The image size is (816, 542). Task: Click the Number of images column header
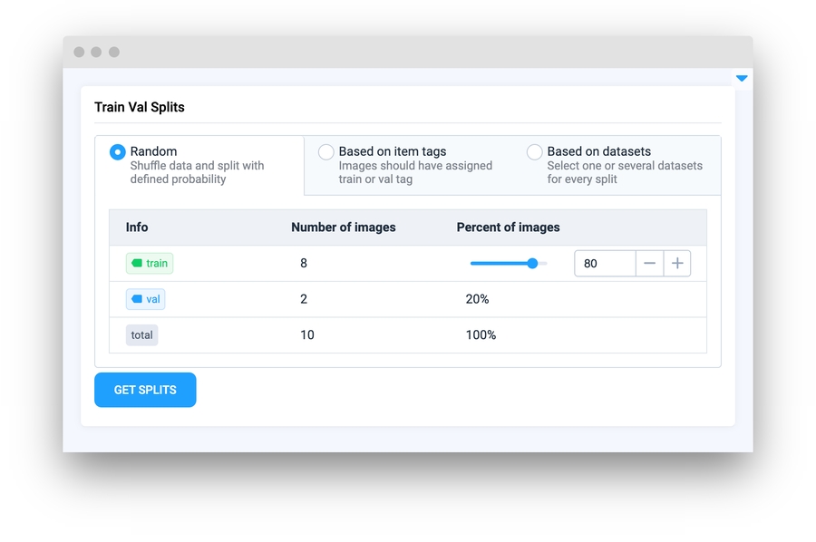[x=343, y=227]
